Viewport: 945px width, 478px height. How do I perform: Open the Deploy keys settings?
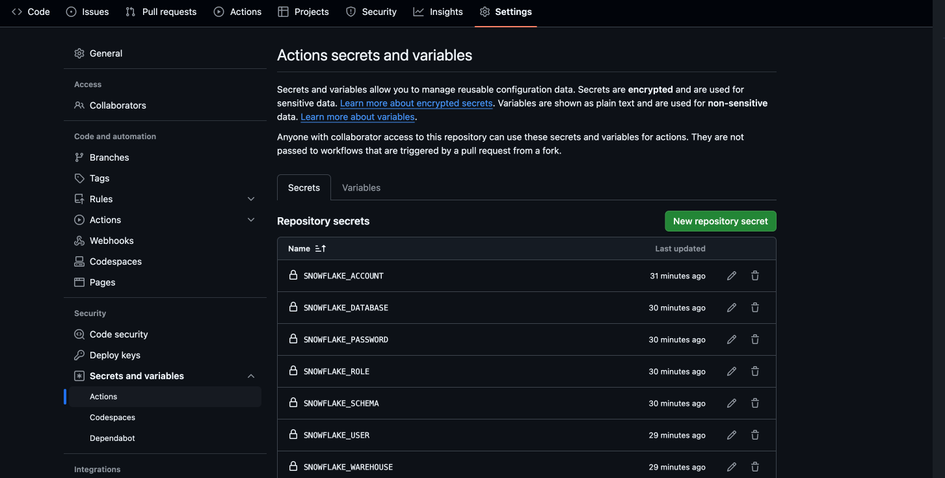115,354
